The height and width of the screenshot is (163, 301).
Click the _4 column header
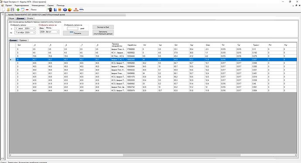tap(40, 45)
